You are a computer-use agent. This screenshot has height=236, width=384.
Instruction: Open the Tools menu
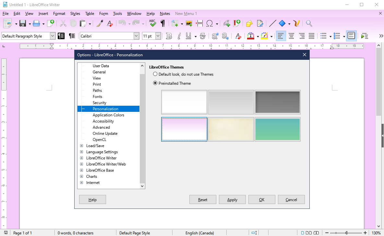tap(117, 13)
